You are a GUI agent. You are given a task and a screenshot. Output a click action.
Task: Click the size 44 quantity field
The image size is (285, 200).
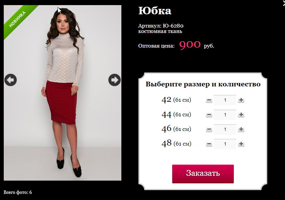(225, 115)
